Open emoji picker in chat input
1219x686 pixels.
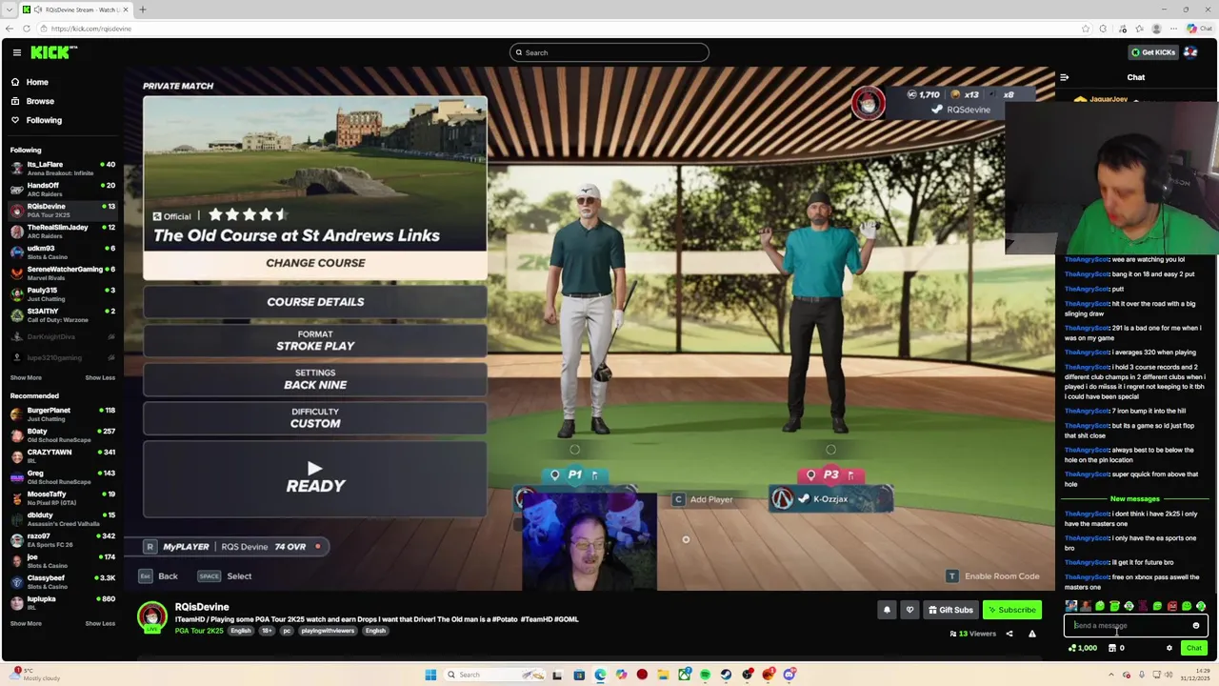pos(1196,626)
